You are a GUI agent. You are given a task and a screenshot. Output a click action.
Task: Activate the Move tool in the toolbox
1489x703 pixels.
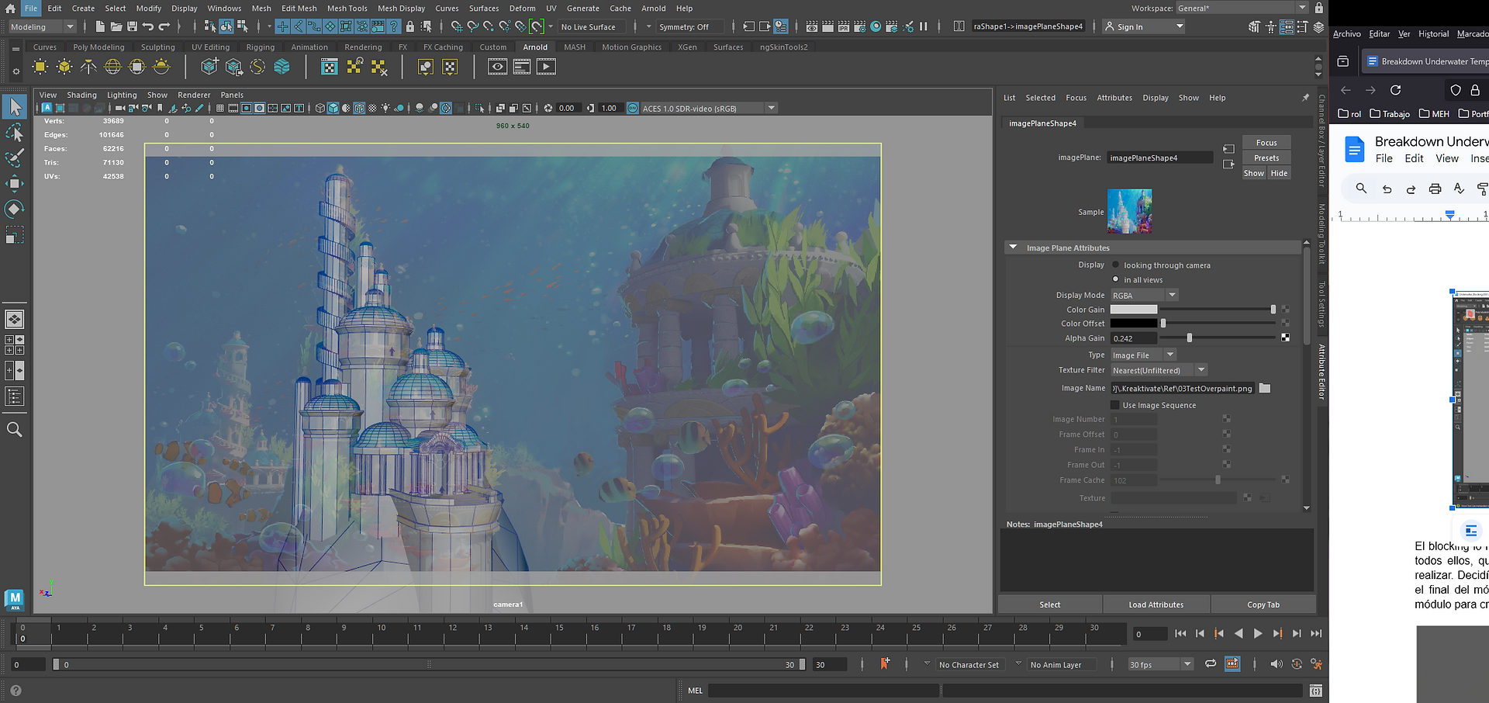tap(15, 184)
